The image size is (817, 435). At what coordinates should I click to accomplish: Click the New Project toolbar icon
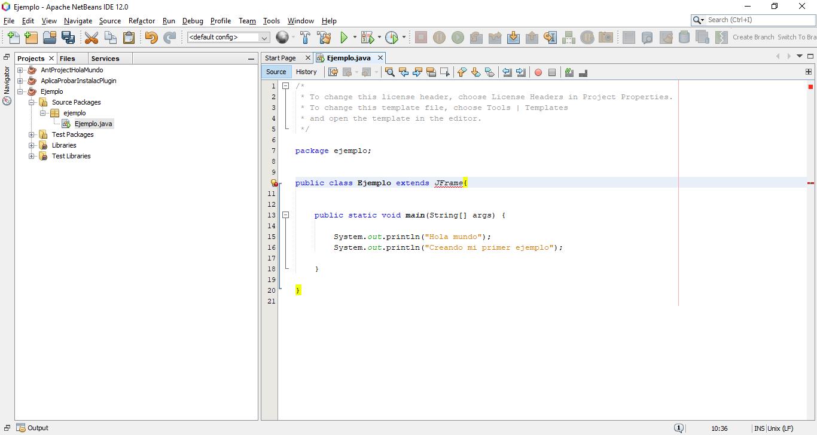(32, 38)
